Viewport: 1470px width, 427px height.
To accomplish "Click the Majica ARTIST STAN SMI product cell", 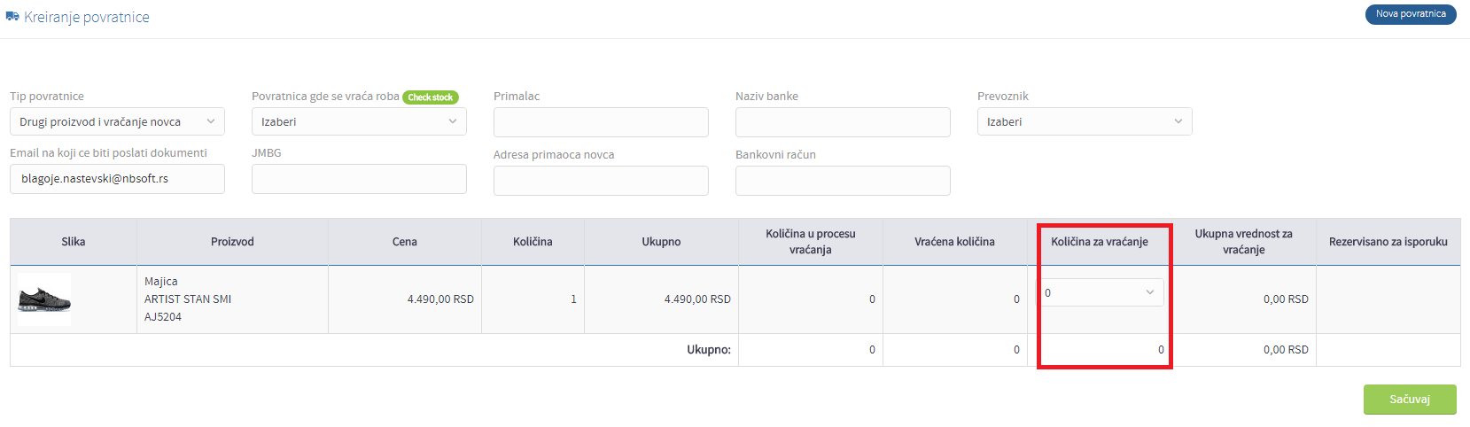I will (232, 299).
